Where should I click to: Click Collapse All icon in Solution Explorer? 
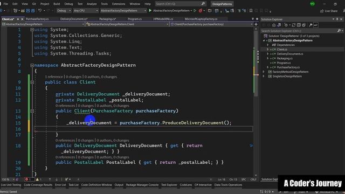[x=299, y=25]
